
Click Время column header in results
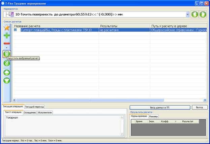(x=141, y=121)
